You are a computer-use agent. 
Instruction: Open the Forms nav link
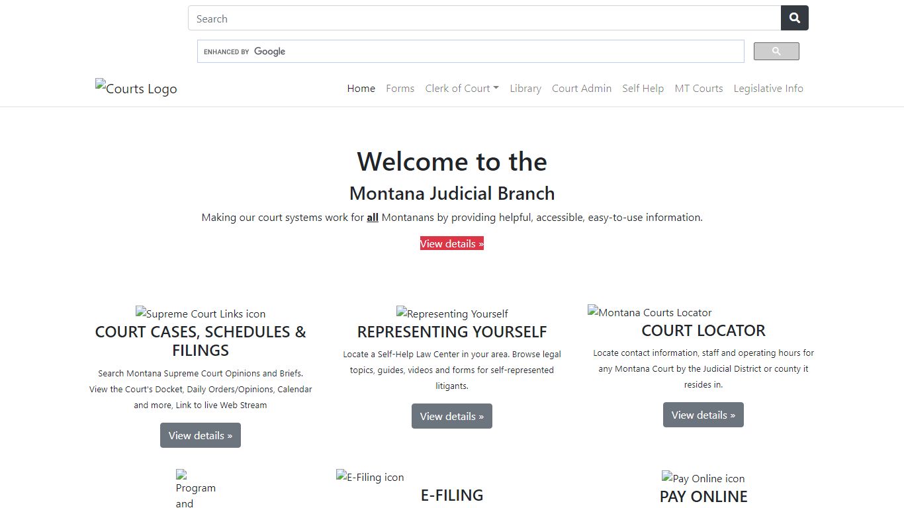tap(400, 89)
